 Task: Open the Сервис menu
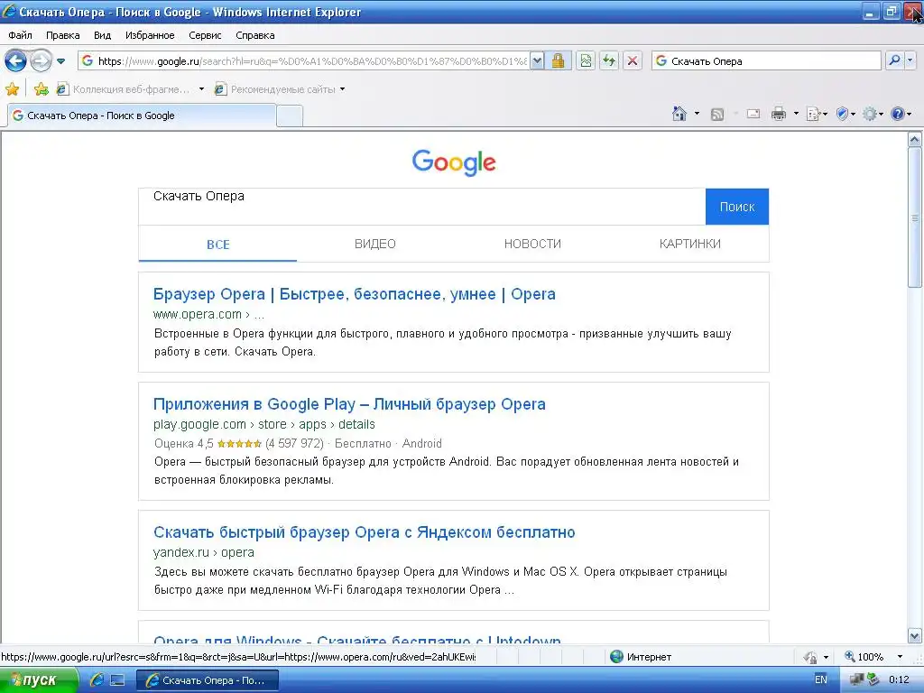pyautogui.click(x=205, y=35)
